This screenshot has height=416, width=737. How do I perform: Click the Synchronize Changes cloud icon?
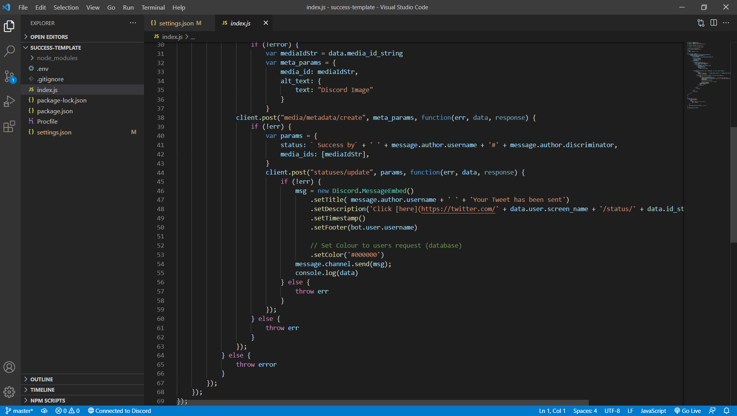(44, 411)
